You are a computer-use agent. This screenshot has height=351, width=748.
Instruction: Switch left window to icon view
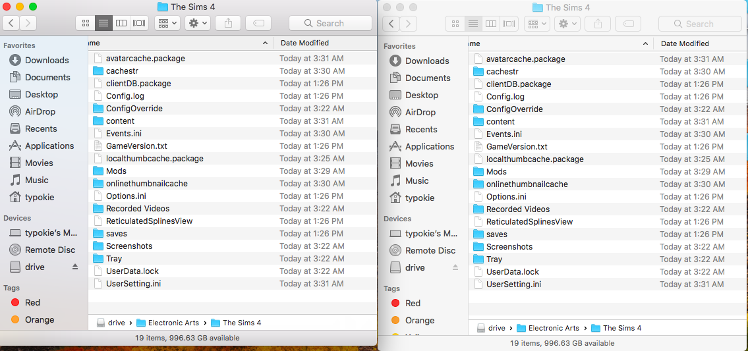tap(85, 23)
